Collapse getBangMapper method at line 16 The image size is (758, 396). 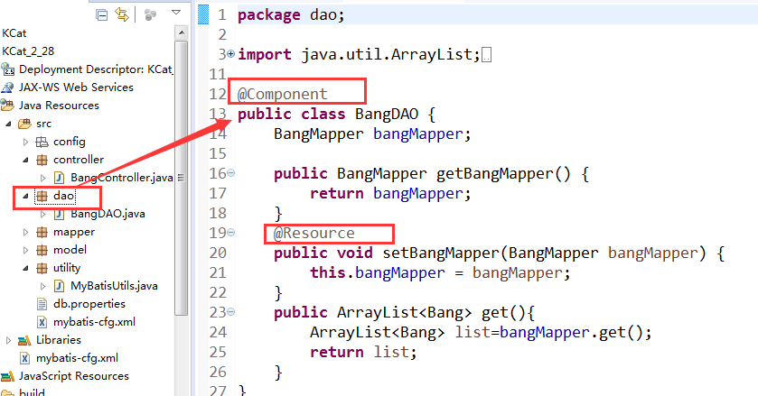[231, 172]
